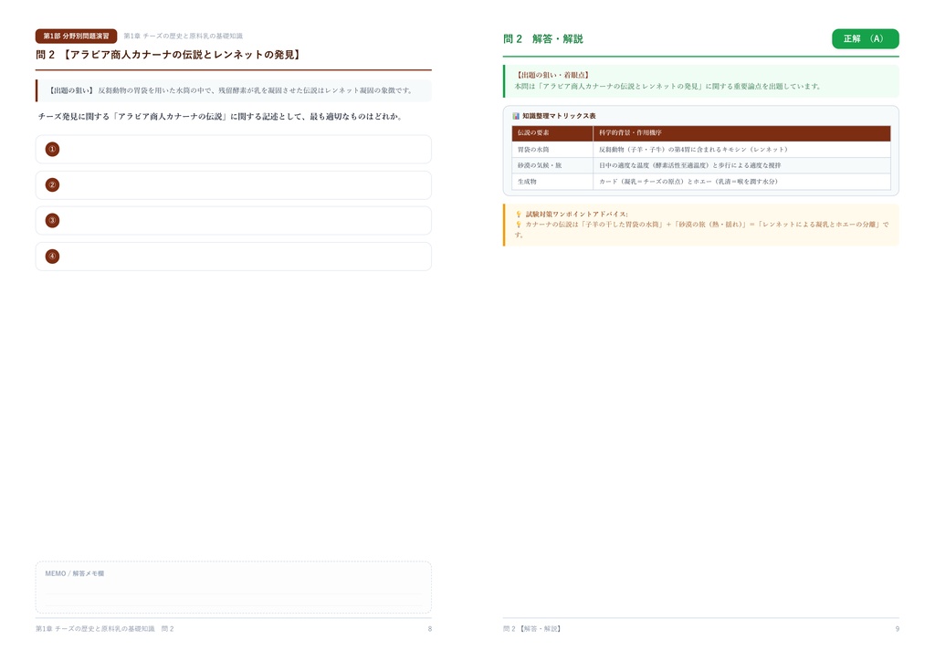Click the cell カード（凝乳＝チーズの原点）とホエー
This screenshot has width=935, height=661.
tap(741, 182)
